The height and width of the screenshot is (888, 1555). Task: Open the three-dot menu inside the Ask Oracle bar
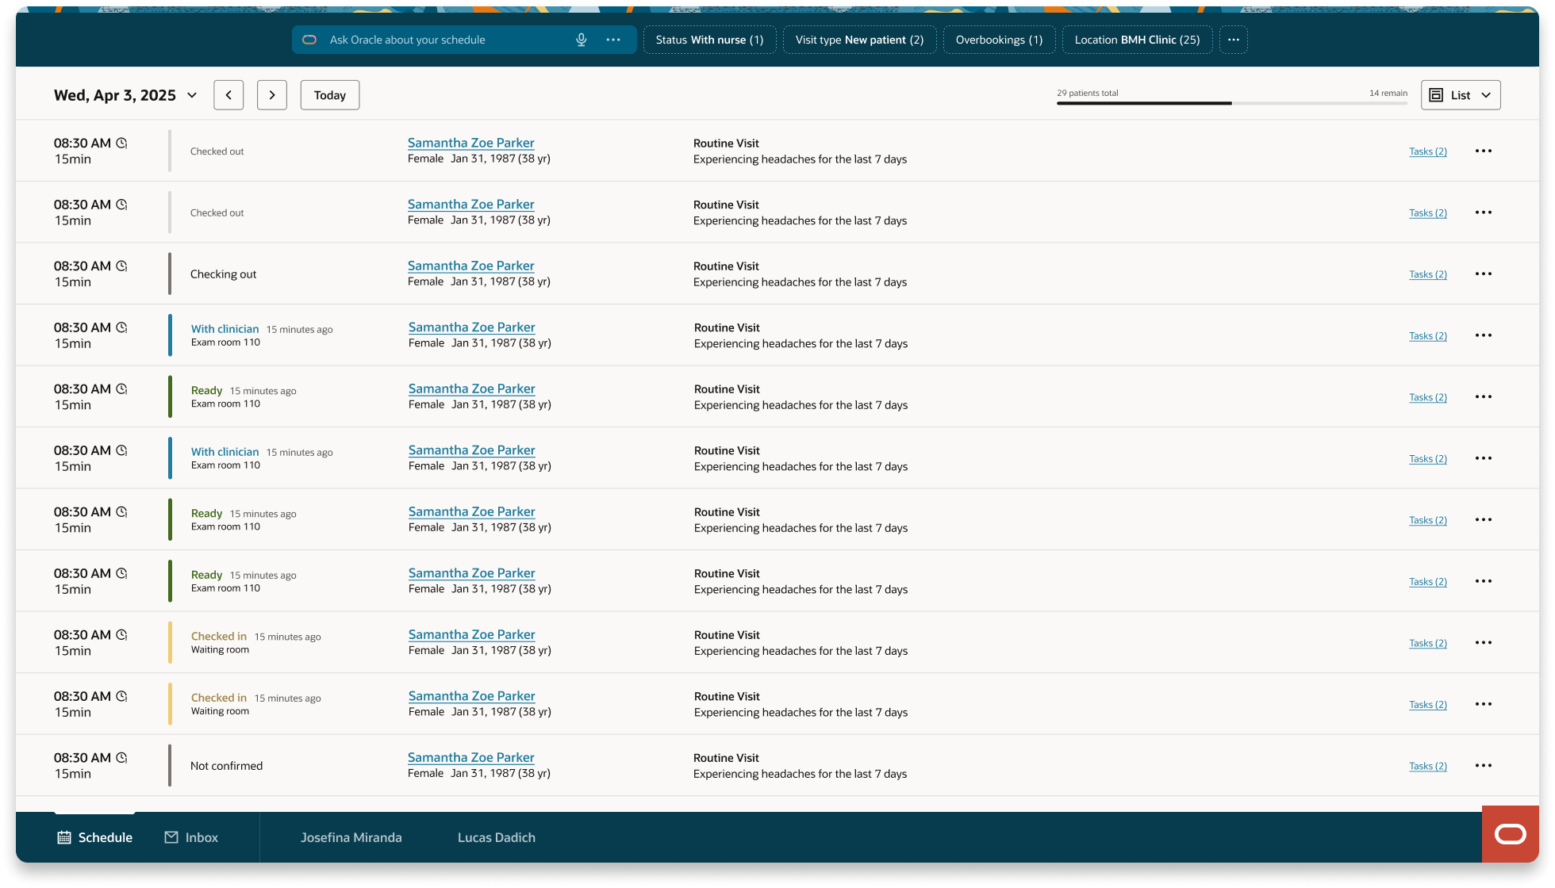click(x=613, y=40)
